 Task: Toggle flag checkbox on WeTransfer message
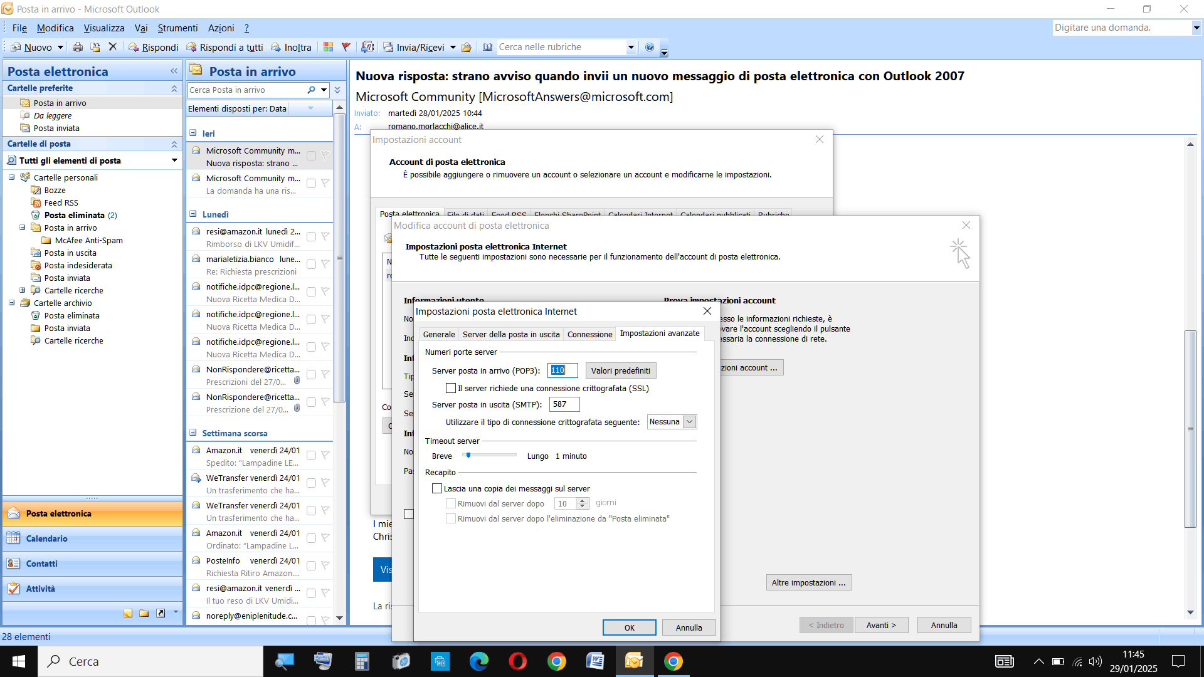pos(311,483)
